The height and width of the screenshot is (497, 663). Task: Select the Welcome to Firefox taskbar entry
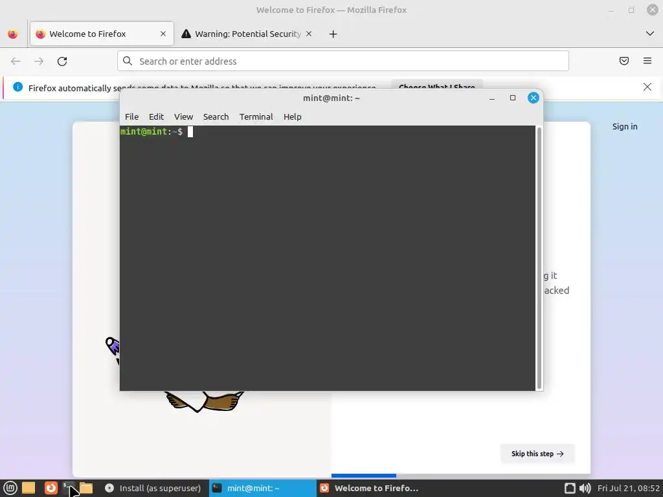(x=370, y=488)
